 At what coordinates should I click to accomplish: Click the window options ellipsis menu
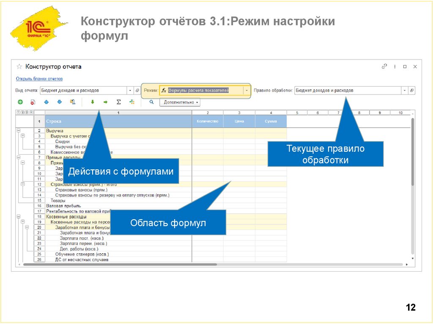pos(394,67)
